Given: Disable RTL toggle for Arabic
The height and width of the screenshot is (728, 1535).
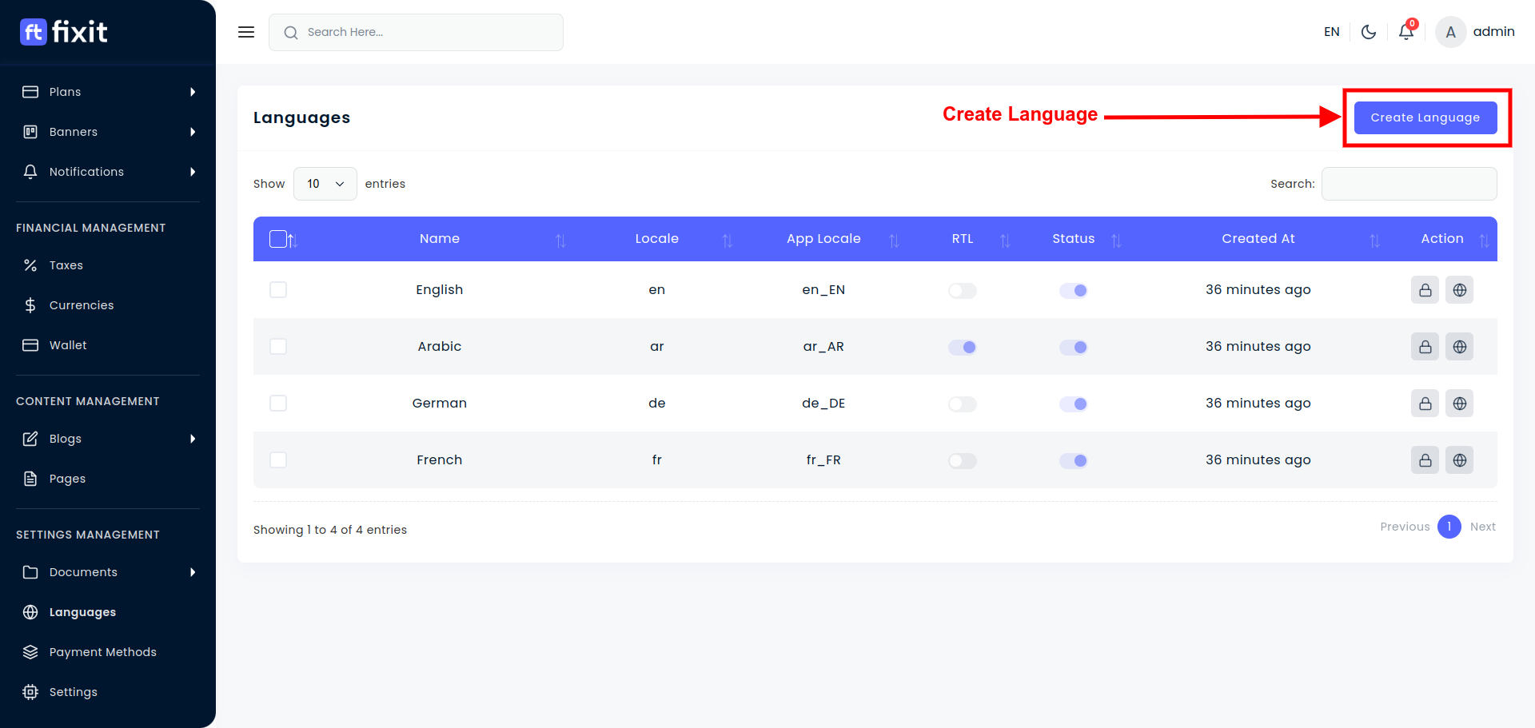Looking at the screenshot, I should (x=963, y=347).
